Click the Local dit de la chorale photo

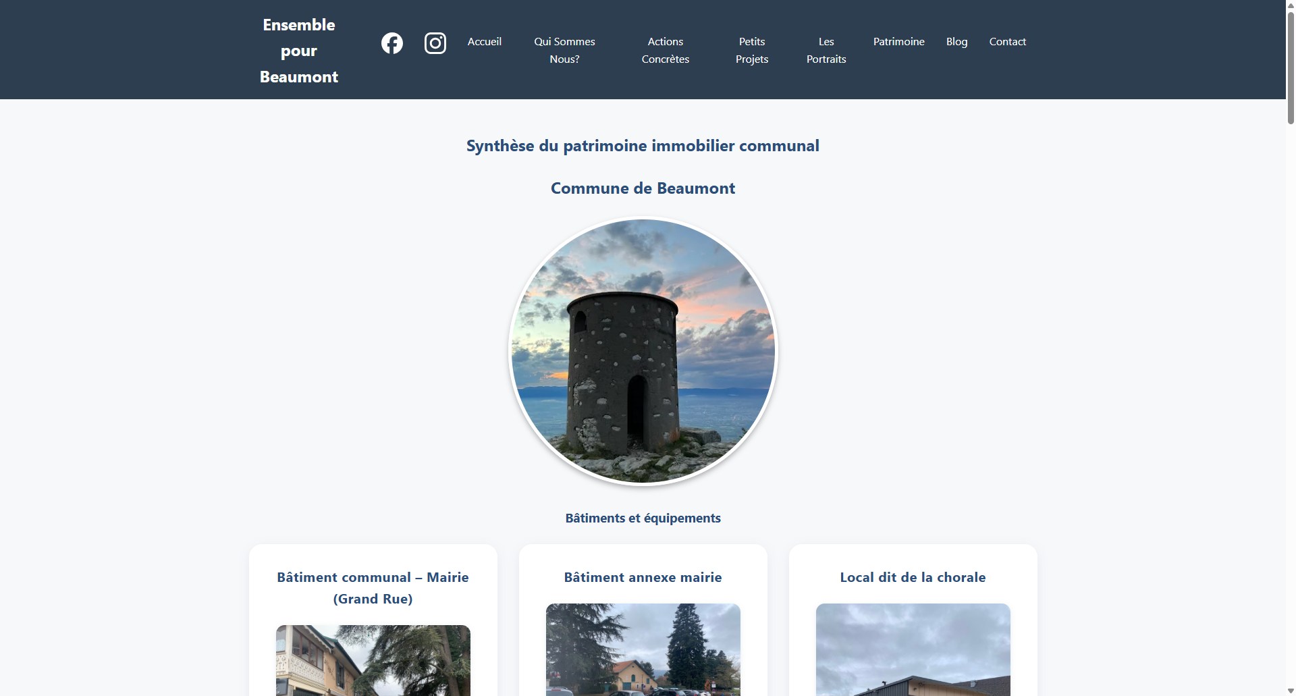(x=913, y=649)
